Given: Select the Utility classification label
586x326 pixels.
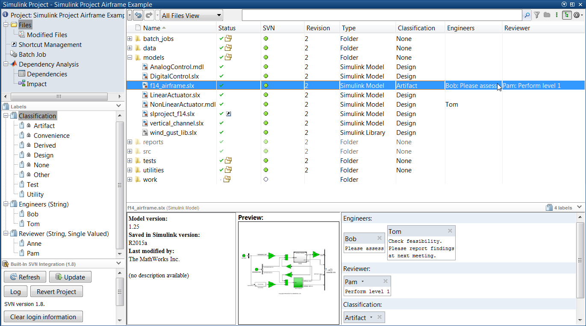Looking at the screenshot, I should (x=35, y=194).
